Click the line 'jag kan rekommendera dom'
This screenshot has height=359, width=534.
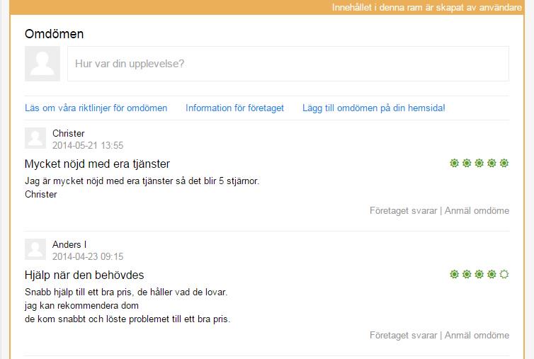pos(81,305)
